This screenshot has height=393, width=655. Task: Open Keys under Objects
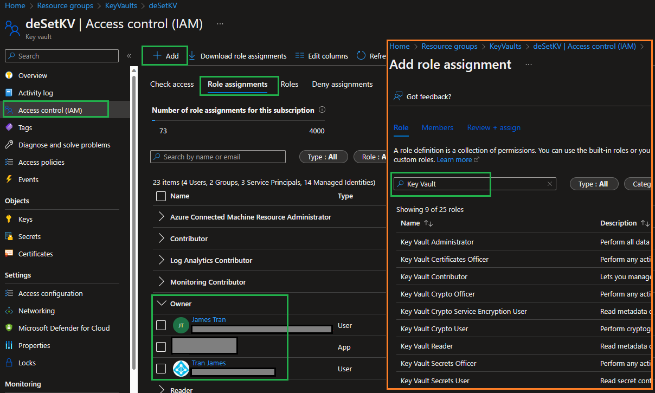tap(25, 219)
